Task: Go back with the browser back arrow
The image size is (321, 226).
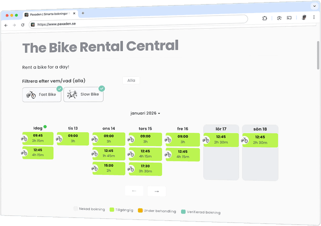Action: pyautogui.click(x=6, y=25)
